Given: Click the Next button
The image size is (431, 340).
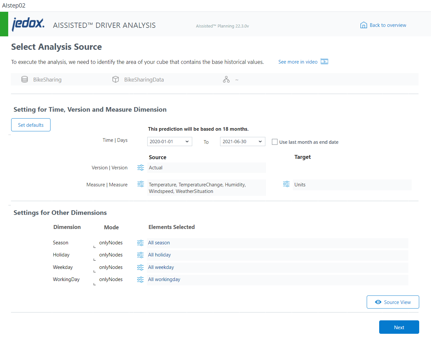Looking at the screenshot, I should 399,327.
